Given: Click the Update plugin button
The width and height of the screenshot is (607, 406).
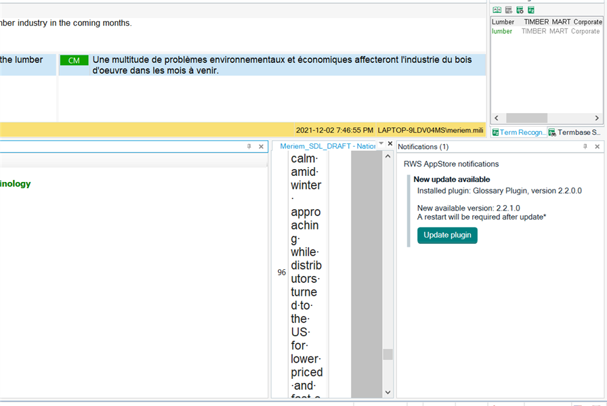Looking at the screenshot, I should pos(447,235).
